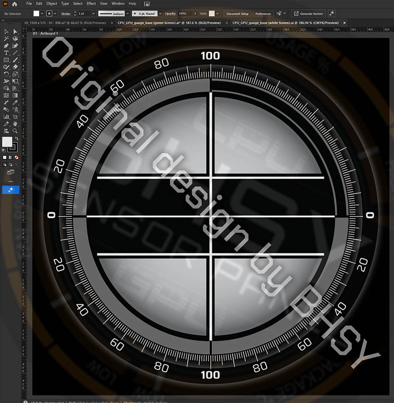The width and height of the screenshot is (394, 403).
Task: Click the Document Setup button
Action: tap(237, 14)
